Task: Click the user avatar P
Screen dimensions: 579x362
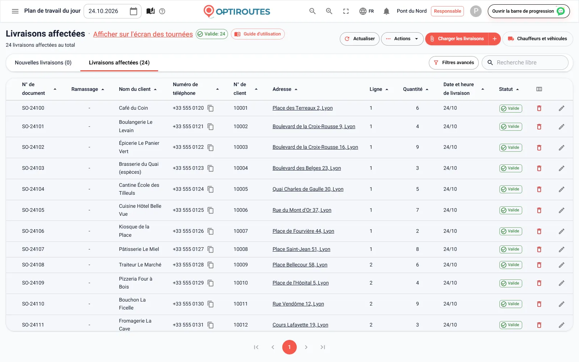Action: coord(476,11)
